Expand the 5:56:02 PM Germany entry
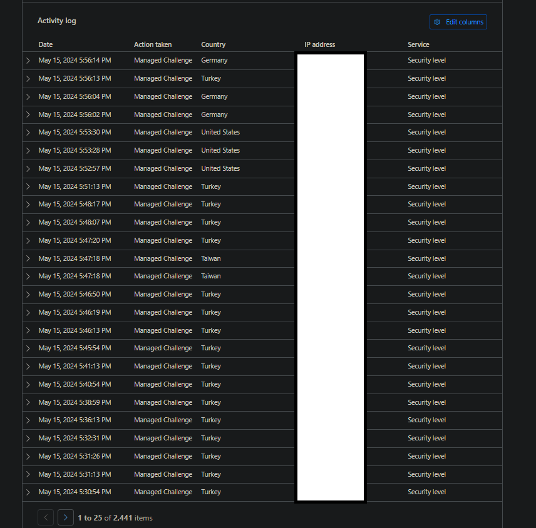536x528 pixels. pyautogui.click(x=28, y=114)
